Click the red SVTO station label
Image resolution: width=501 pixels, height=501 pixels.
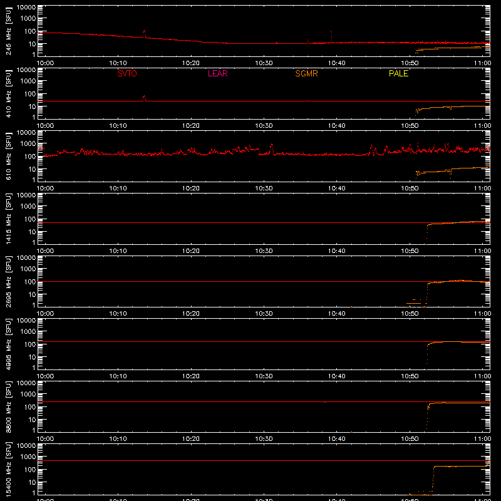click(127, 73)
